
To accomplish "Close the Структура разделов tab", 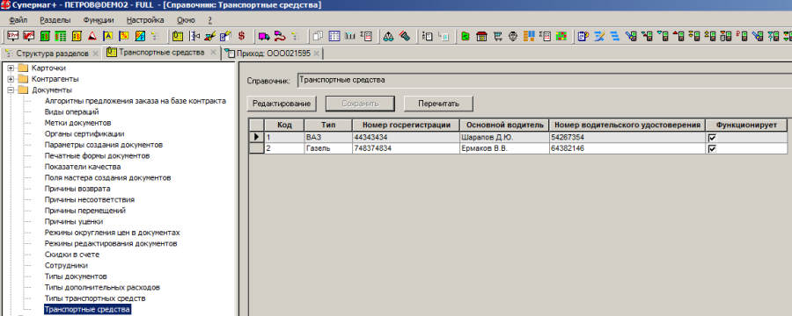I will click(96, 53).
